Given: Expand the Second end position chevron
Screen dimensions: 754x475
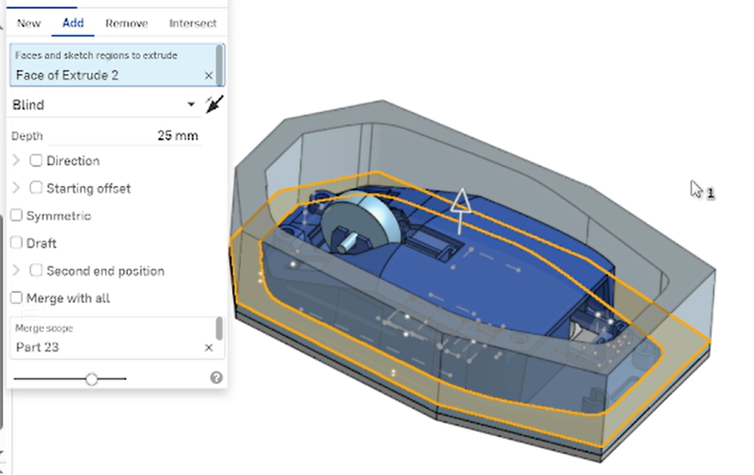Looking at the screenshot, I should [17, 271].
